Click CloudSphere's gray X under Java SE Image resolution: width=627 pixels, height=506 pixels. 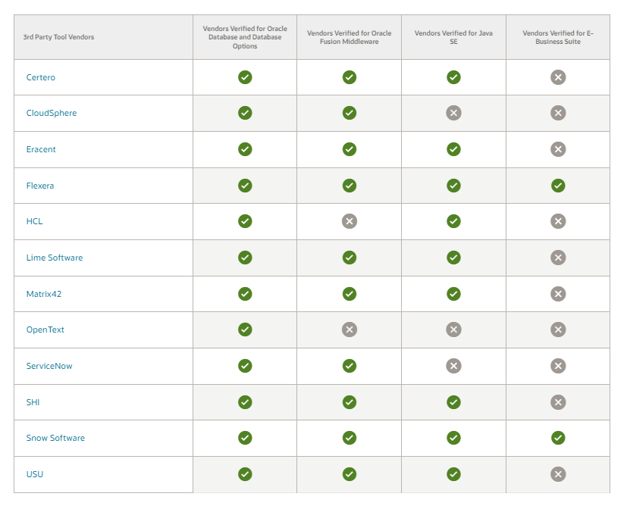point(453,113)
